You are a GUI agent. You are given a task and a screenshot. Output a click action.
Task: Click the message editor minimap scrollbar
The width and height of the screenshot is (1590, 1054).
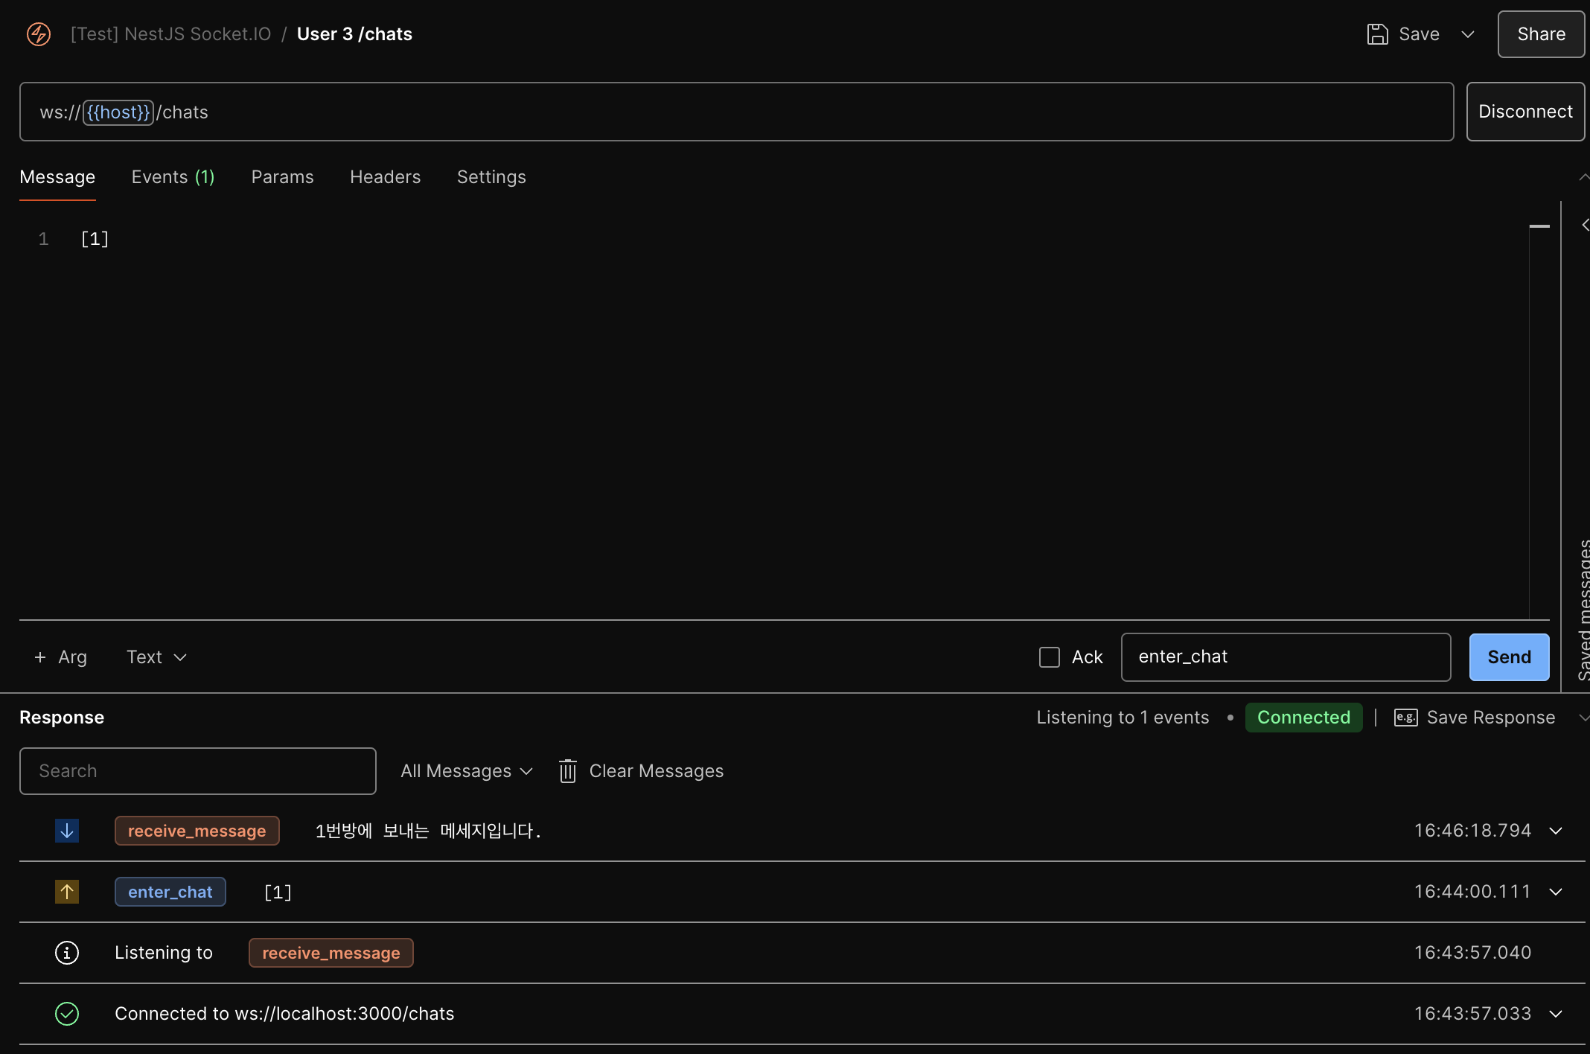tap(1539, 226)
